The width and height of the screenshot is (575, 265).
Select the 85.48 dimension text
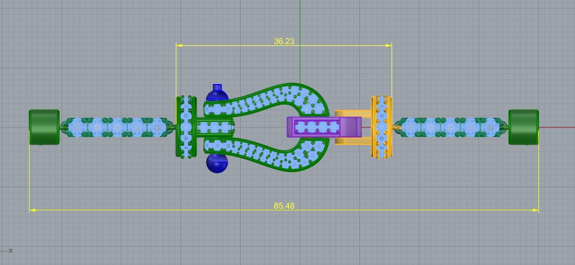[x=284, y=206]
